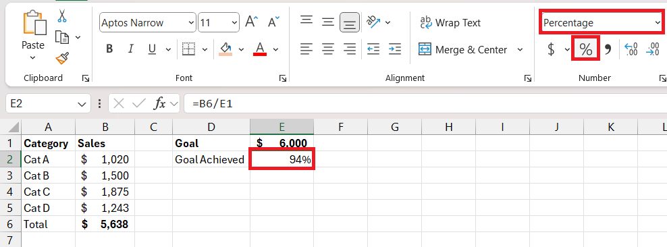Toggle Bold formatting
Screen dimensions: 667x247
[x=109, y=49]
